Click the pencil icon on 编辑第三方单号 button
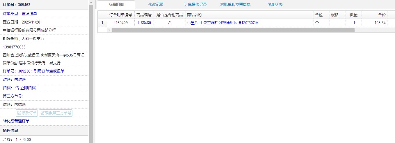395x143 pixels. point(42,113)
